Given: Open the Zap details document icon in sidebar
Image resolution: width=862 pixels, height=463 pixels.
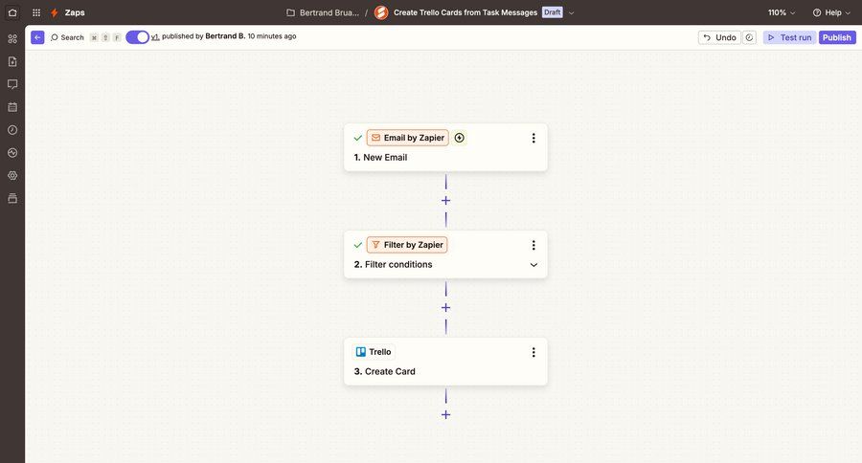Looking at the screenshot, I should pyautogui.click(x=12, y=61).
